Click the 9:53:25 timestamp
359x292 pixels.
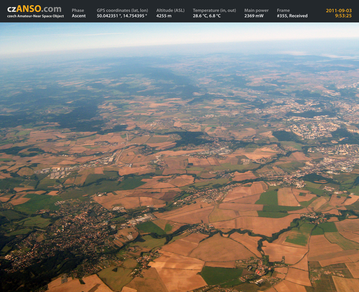point(343,16)
